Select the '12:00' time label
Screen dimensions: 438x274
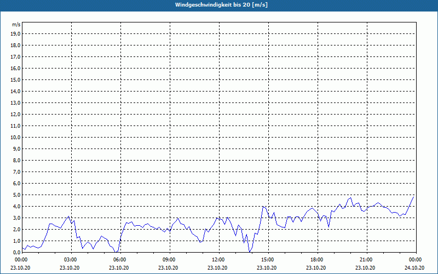point(218,260)
